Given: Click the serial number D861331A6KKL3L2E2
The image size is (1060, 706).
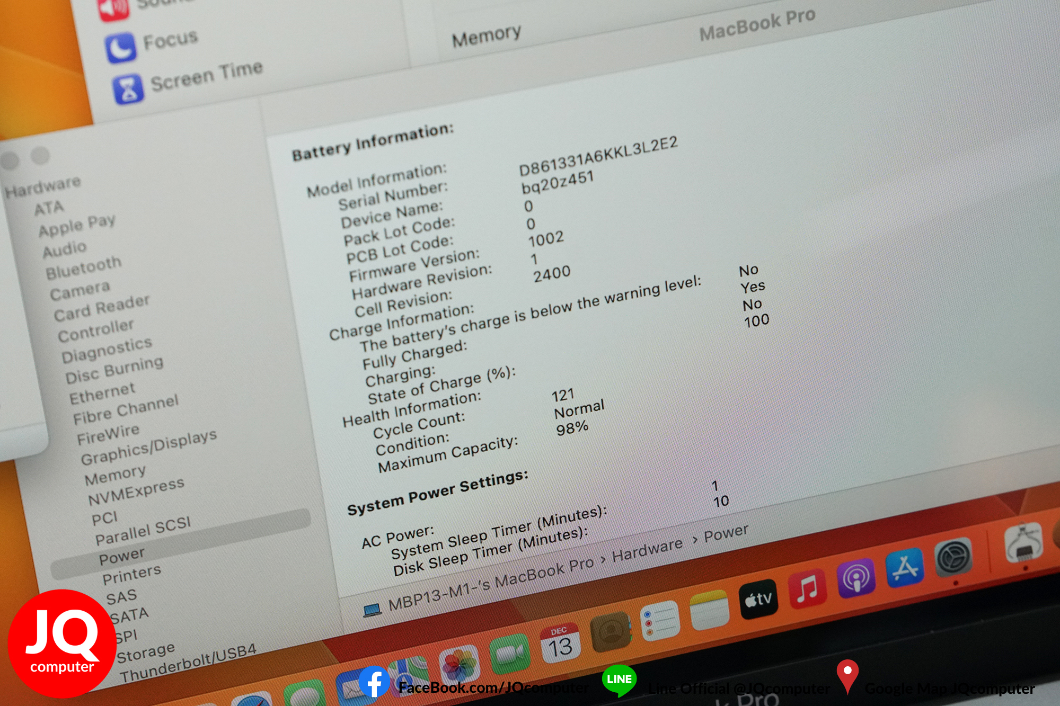Looking at the screenshot, I should (598, 156).
